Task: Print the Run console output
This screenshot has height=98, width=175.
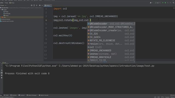Action: (2, 75)
